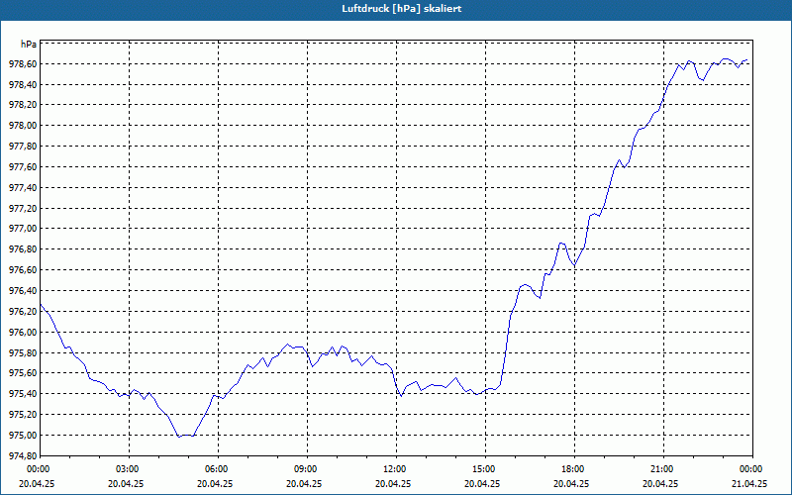
Task: Click the 21:00 time axis label
Action: (x=662, y=469)
